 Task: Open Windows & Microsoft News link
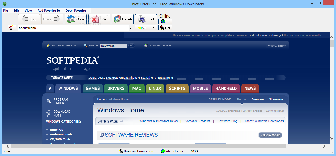pyautogui.click(x=158, y=121)
